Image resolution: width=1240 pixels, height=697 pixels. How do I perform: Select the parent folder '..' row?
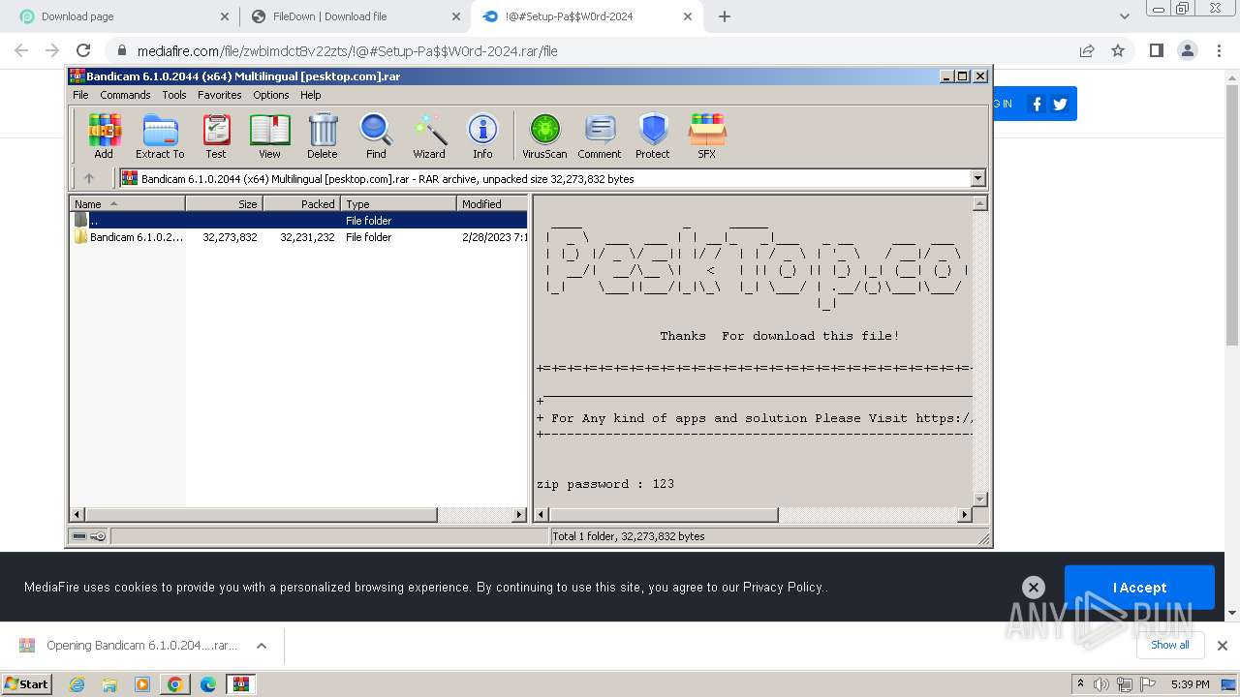(x=299, y=221)
